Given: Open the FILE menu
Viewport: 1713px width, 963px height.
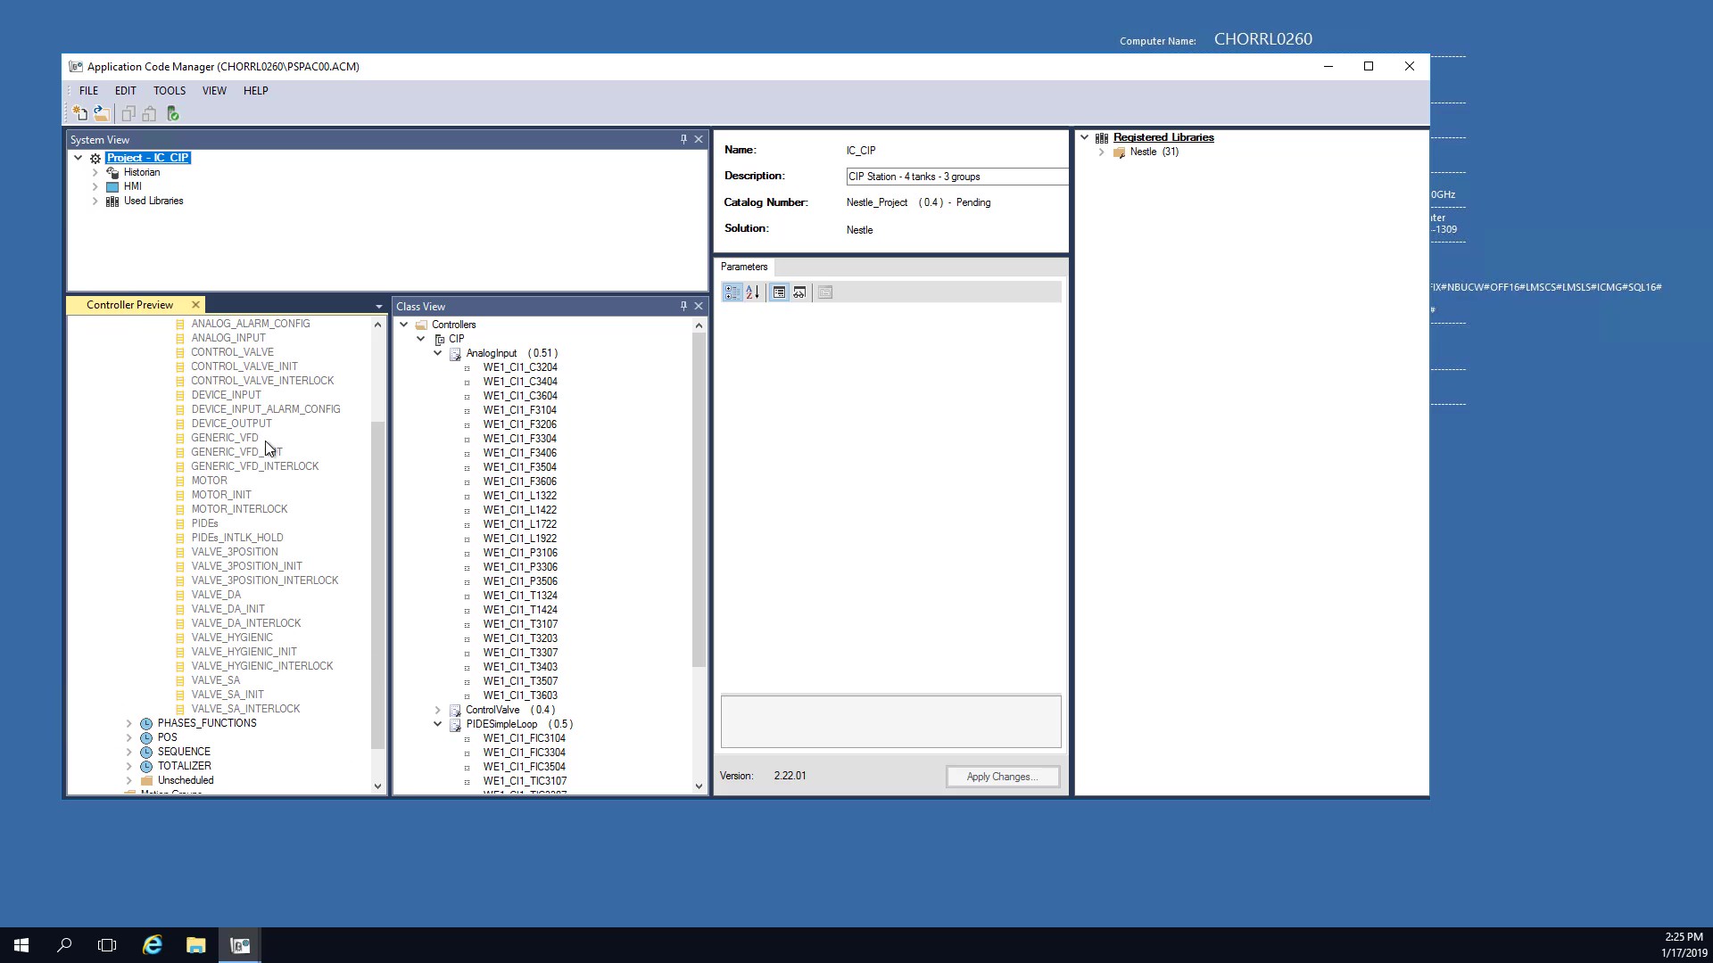Looking at the screenshot, I should [88, 90].
